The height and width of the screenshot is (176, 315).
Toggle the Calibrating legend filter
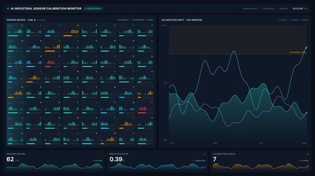[x=138, y=20]
